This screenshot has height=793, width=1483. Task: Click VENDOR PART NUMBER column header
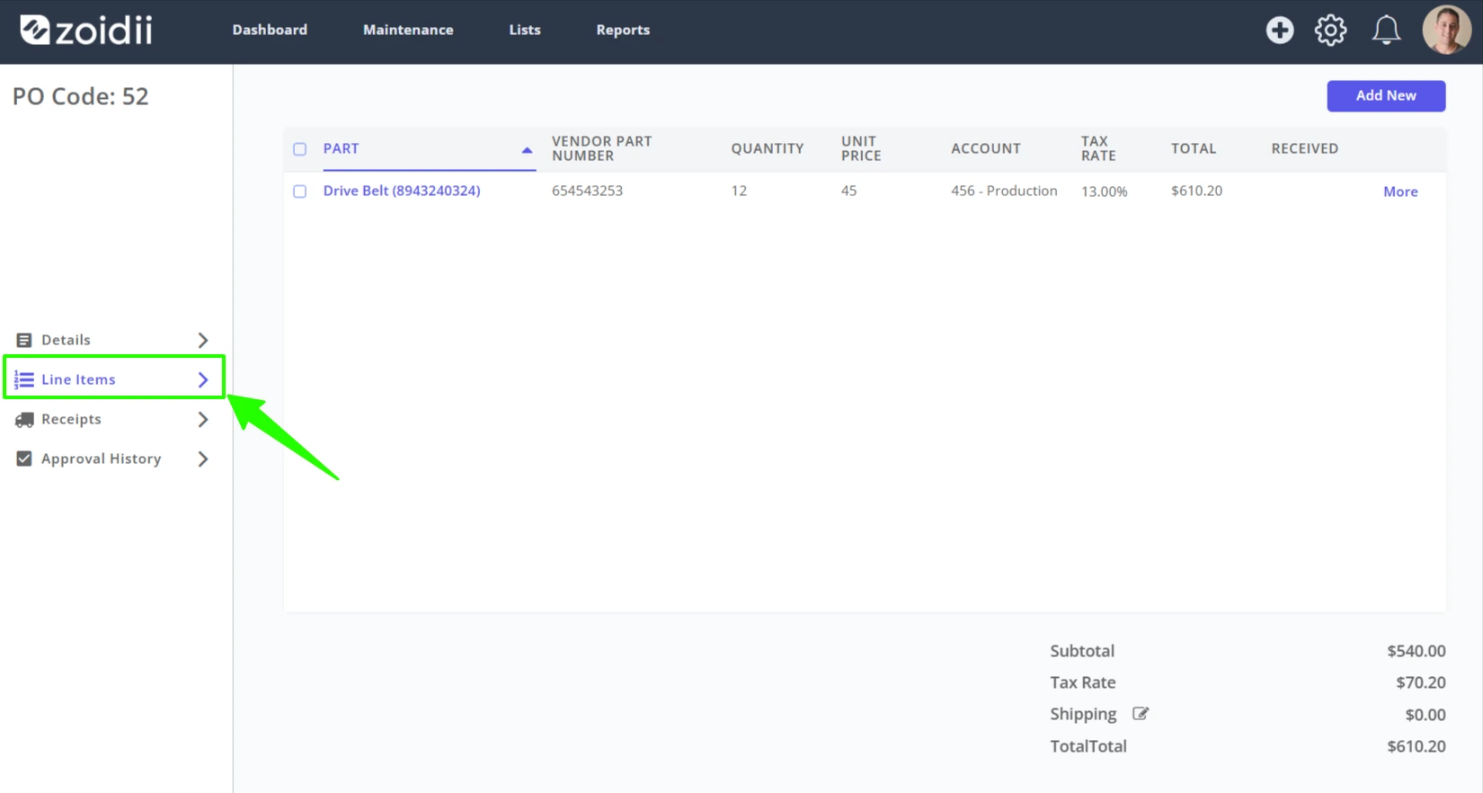coord(601,148)
